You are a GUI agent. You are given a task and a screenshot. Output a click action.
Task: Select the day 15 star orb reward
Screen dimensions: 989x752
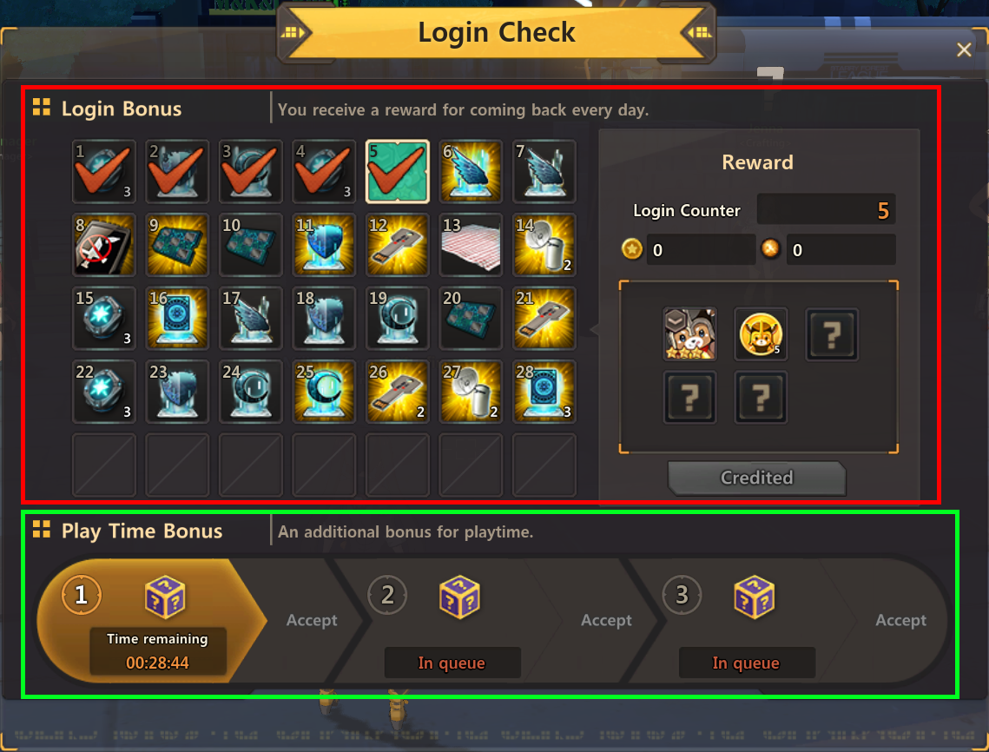103,318
